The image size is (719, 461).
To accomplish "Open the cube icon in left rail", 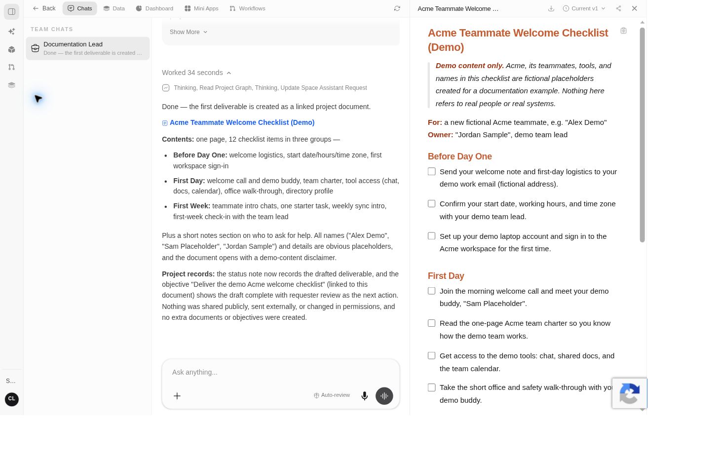I will 11,49.
